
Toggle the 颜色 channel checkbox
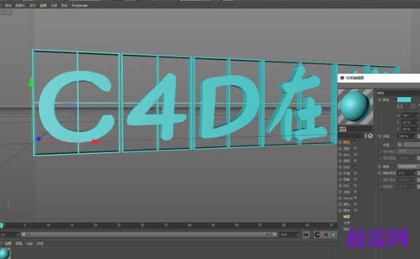[x=355, y=142]
